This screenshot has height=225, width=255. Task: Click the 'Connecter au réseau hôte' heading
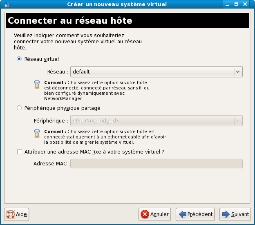[x=70, y=21]
